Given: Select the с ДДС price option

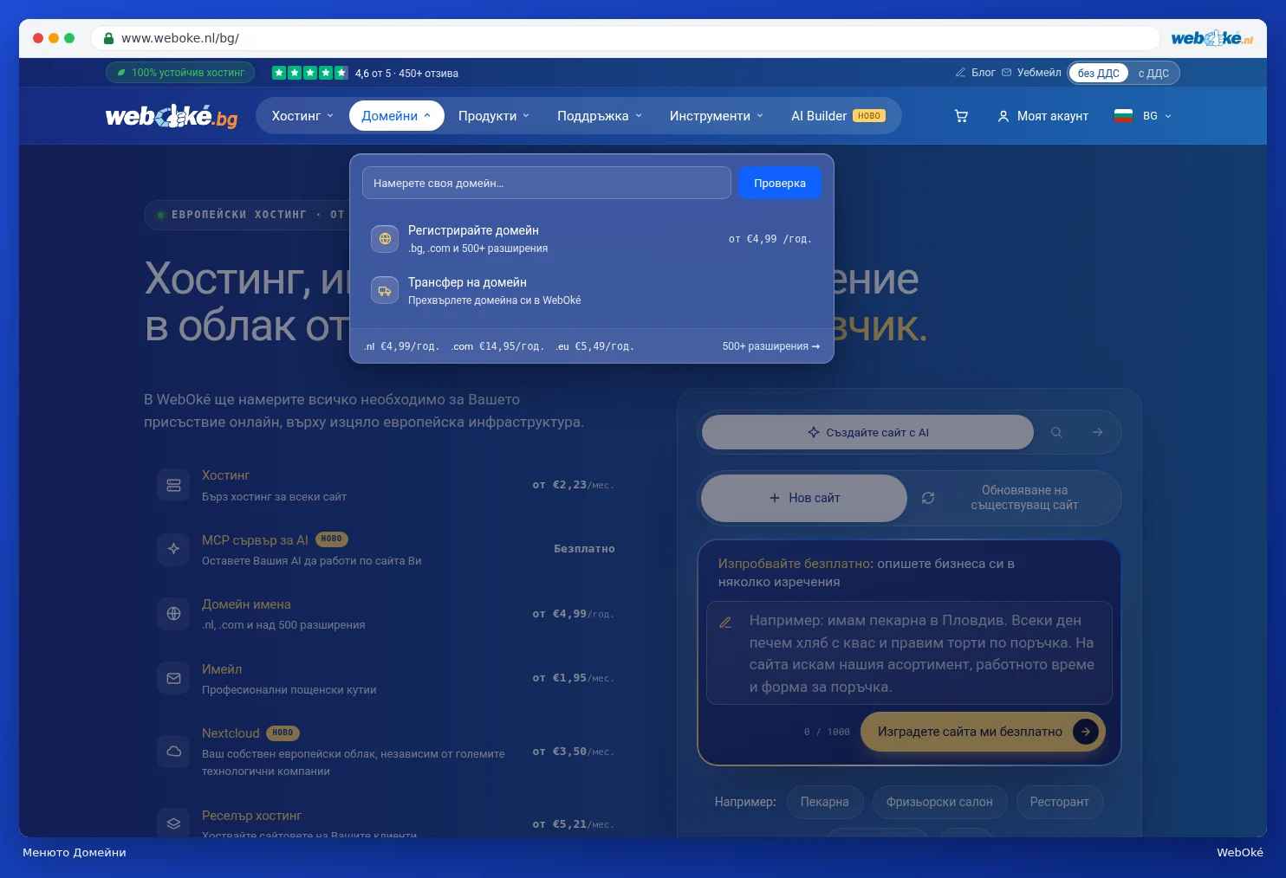Looking at the screenshot, I should [1153, 73].
